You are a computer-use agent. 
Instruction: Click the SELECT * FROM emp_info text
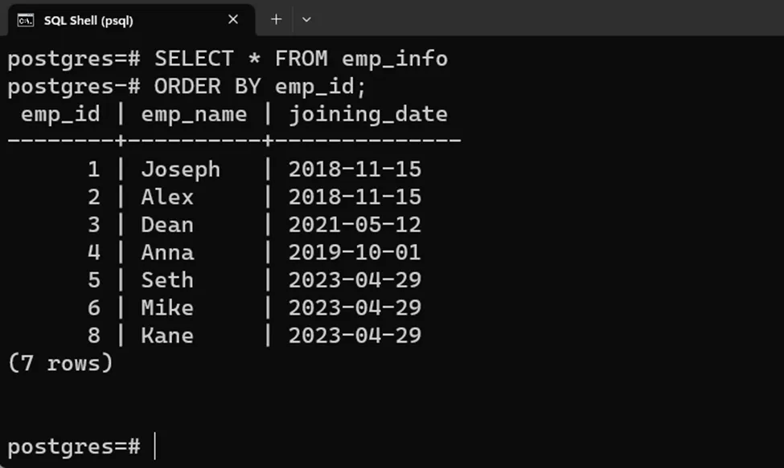[x=301, y=59]
